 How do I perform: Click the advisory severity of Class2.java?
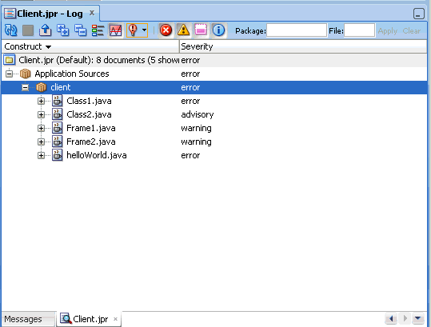pos(197,114)
